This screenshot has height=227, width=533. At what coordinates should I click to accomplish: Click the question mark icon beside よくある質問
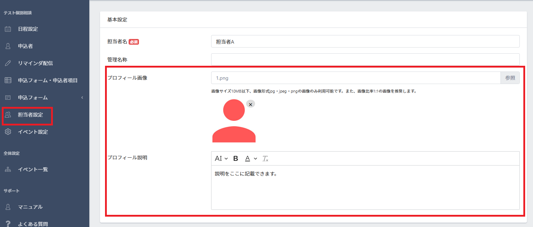[x=8, y=224]
